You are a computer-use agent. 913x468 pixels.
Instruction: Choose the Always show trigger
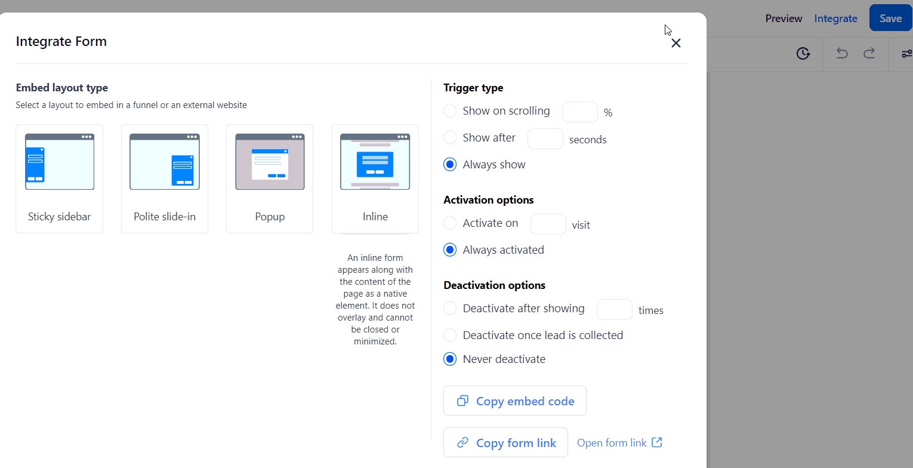pos(451,165)
